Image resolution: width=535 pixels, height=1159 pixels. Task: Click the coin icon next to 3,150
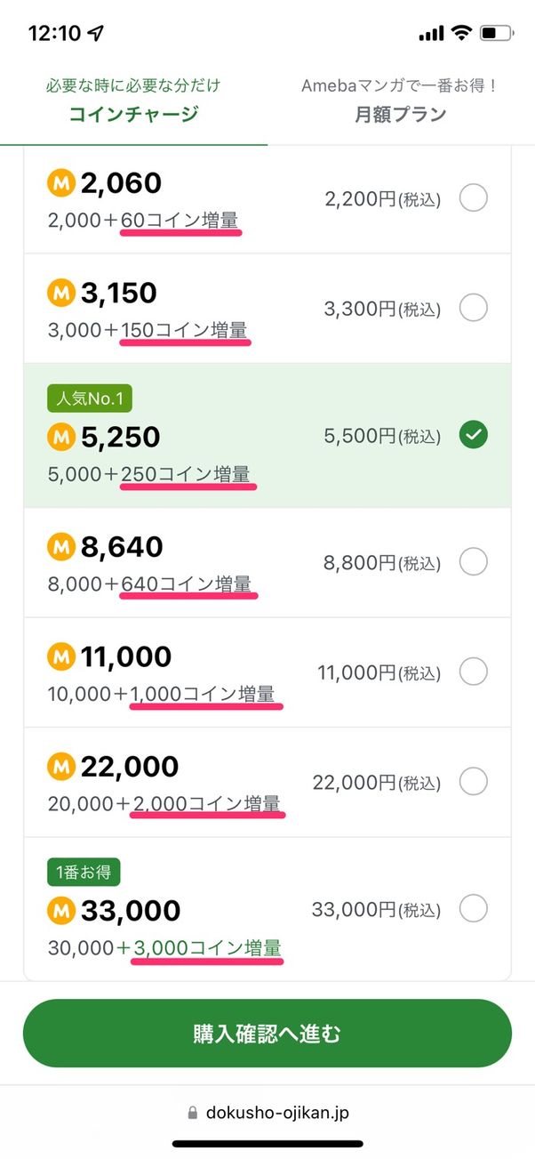tap(60, 293)
